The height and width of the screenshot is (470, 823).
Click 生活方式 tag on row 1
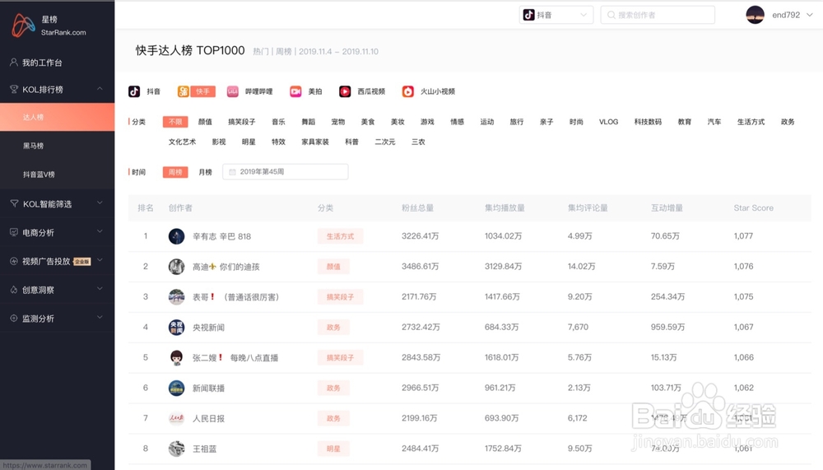tap(340, 236)
